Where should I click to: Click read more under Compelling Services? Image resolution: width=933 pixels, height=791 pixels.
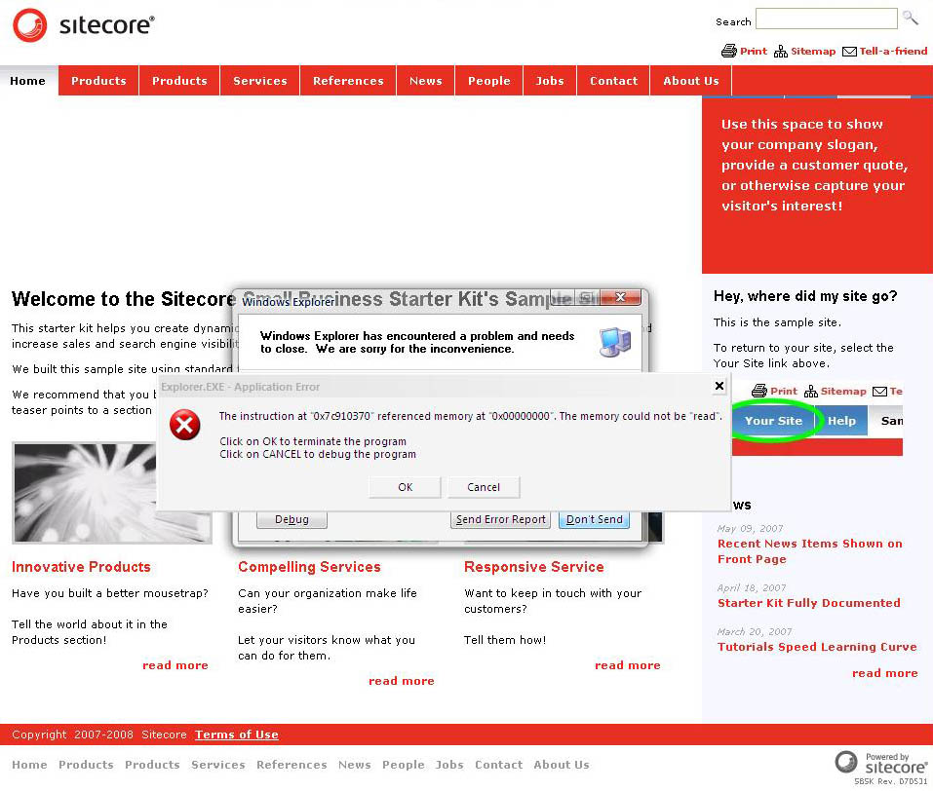401,681
